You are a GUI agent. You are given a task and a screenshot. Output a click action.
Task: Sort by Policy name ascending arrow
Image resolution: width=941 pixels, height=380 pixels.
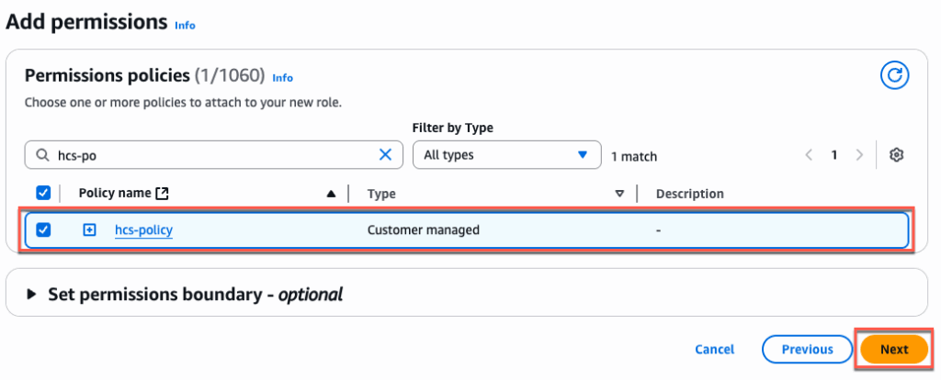coord(331,194)
